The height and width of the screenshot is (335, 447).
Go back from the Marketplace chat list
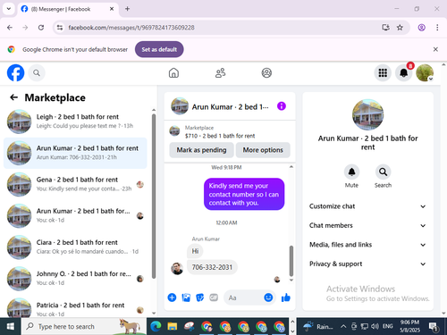pyautogui.click(x=13, y=97)
